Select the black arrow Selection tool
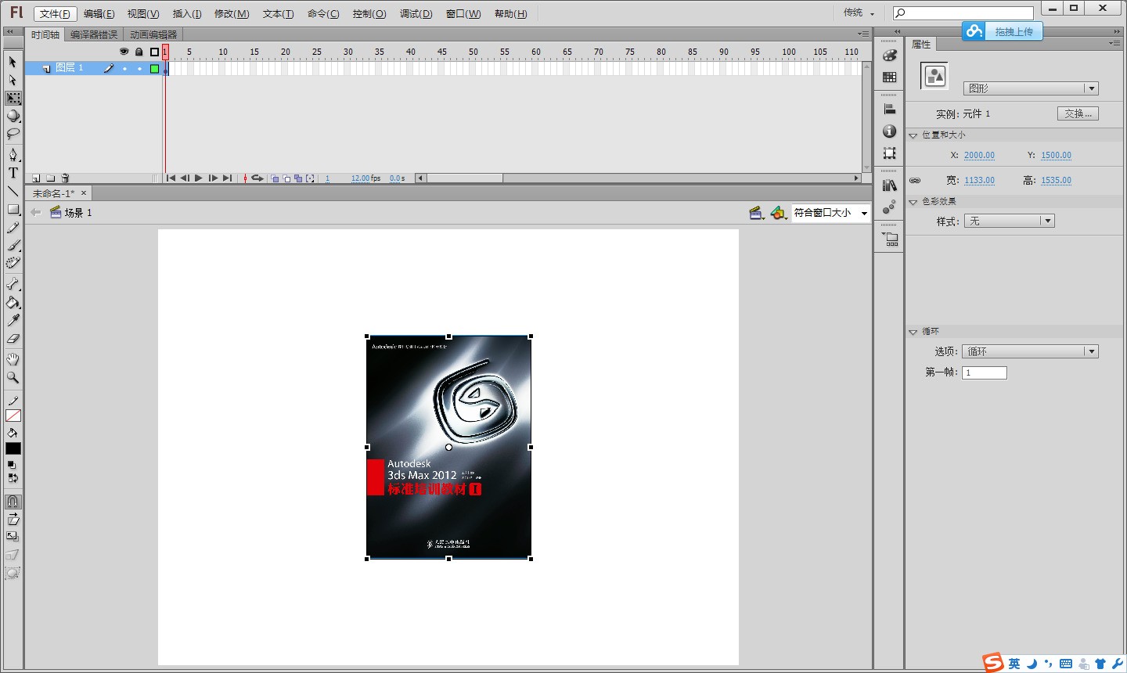 tap(13, 62)
